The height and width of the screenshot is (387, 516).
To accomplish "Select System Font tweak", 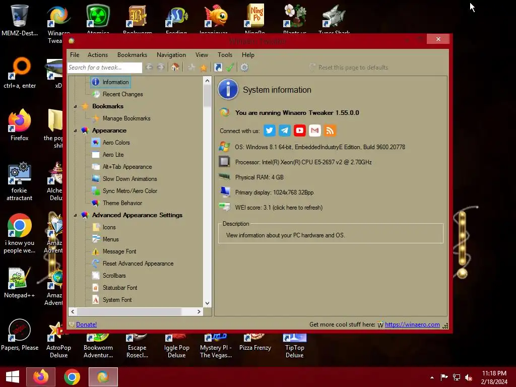I will pos(117,300).
